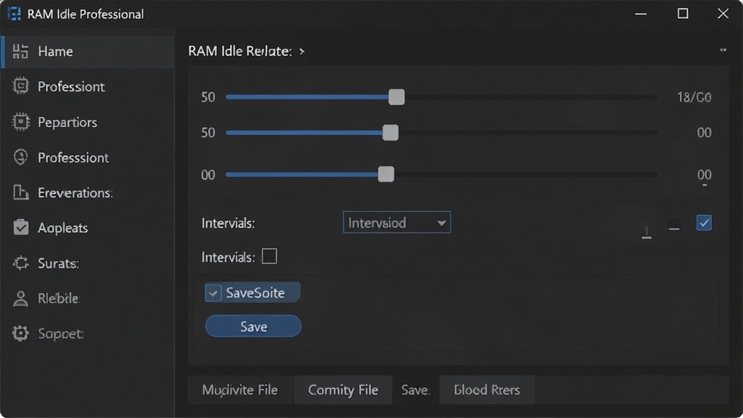Open the Sopoet sidebar entry

coord(88,334)
